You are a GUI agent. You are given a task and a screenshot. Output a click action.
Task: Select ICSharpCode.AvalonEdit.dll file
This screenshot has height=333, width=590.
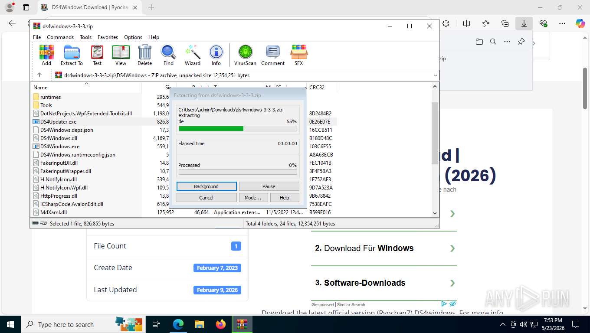(x=72, y=204)
